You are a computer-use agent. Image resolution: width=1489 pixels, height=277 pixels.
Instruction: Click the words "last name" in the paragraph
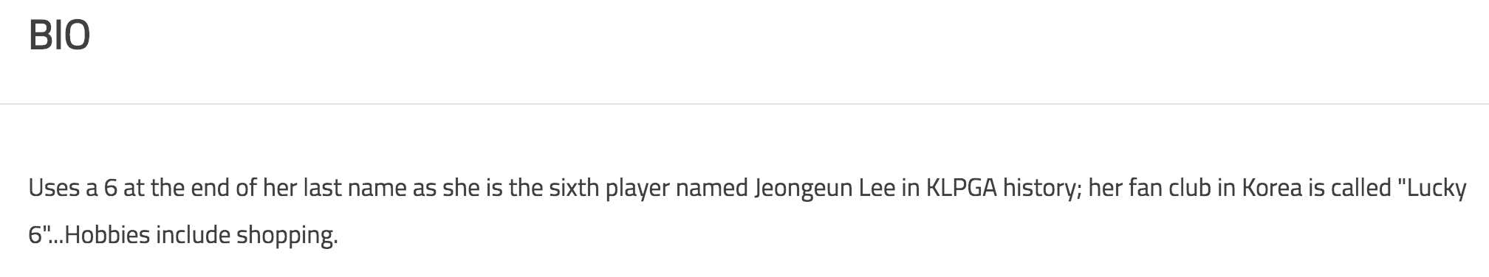tap(355, 188)
